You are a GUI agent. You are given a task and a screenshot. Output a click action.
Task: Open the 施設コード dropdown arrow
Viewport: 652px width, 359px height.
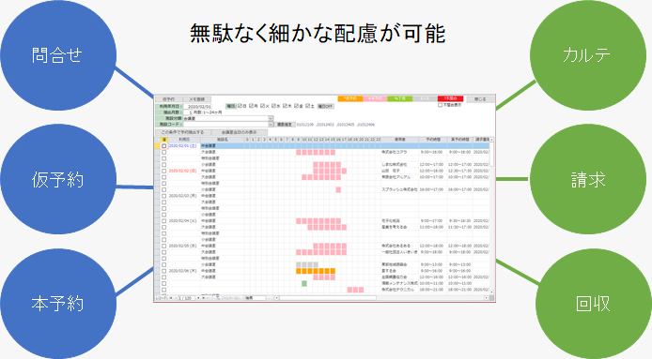pos(271,124)
